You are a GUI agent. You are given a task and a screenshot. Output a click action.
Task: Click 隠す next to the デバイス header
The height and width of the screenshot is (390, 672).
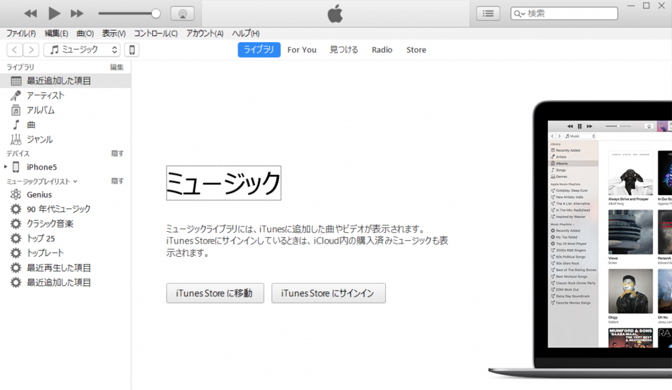[117, 154]
